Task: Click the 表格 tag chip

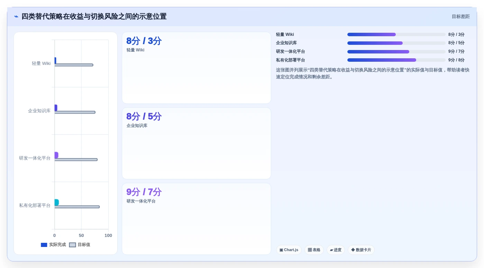Action: (x=314, y=250)
